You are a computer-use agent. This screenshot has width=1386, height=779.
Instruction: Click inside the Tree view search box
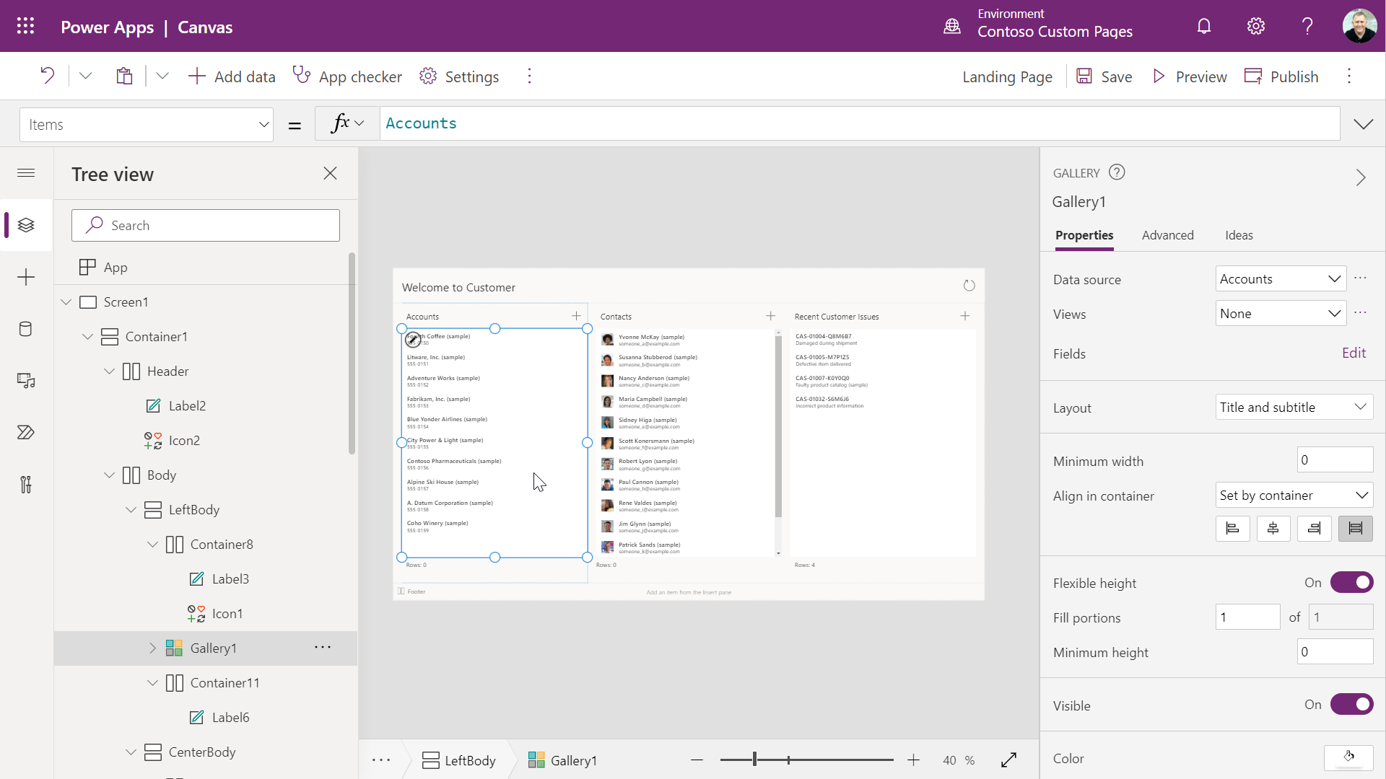pyautogui.click(x=206, y=225)
